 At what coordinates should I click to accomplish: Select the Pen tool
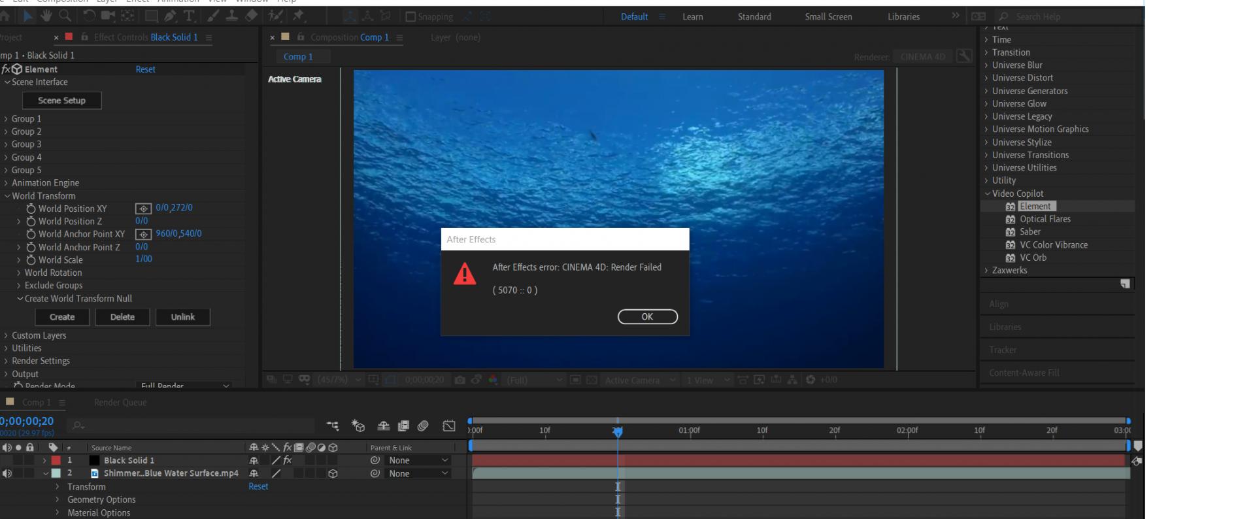170,16
